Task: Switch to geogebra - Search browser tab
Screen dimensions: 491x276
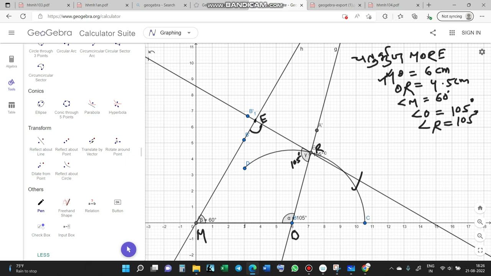Action: pyautogui.click(x=160, y=5)
